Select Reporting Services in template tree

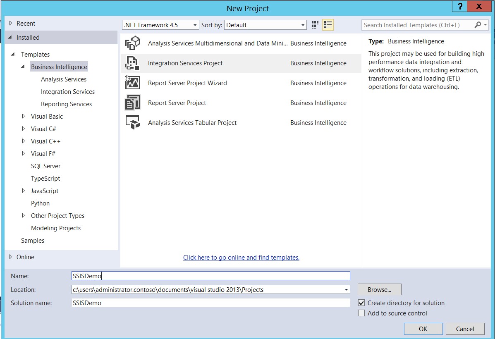(66, 104)
